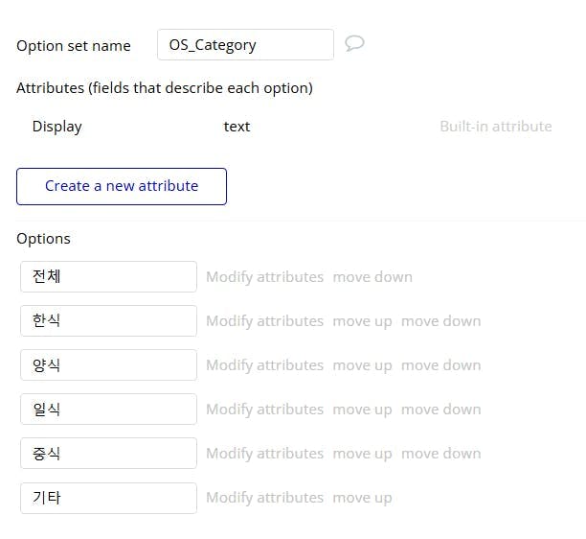
Task: Click Create a new attribute button
Action: click(x=122, y=186)
